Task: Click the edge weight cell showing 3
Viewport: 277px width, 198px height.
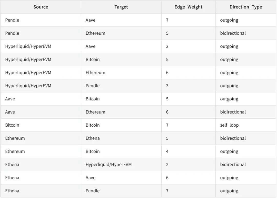Action: click(x=167, y=86)
